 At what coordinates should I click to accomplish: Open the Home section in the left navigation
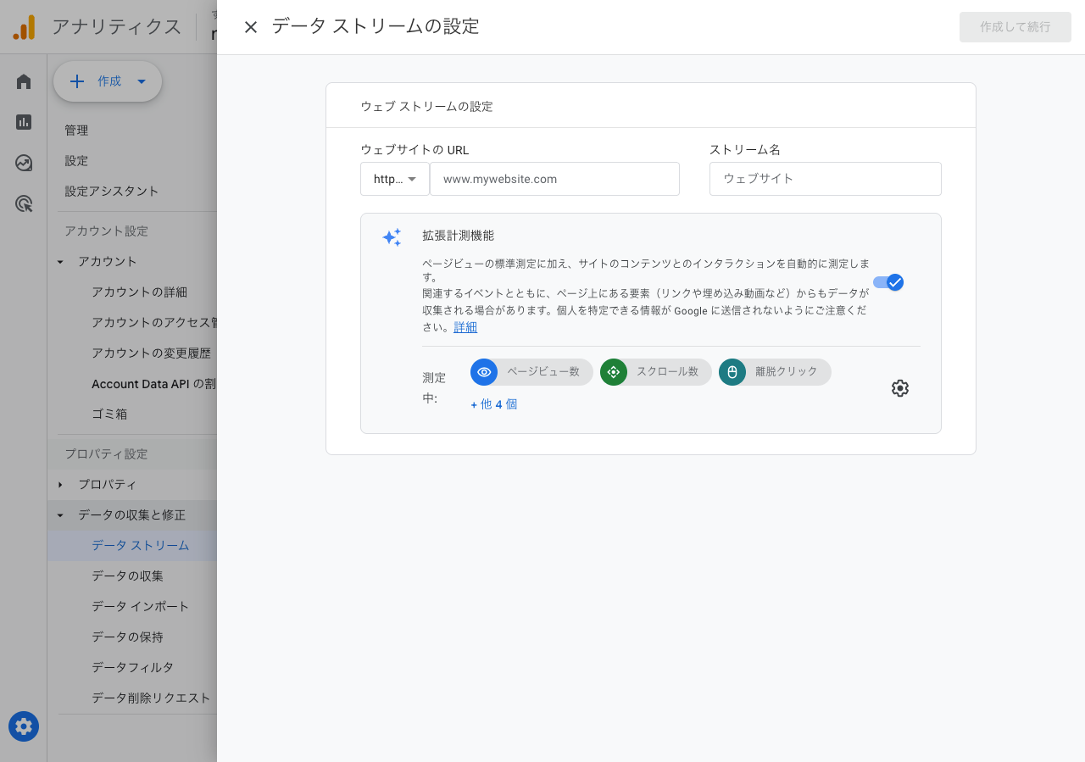[23, 81]
